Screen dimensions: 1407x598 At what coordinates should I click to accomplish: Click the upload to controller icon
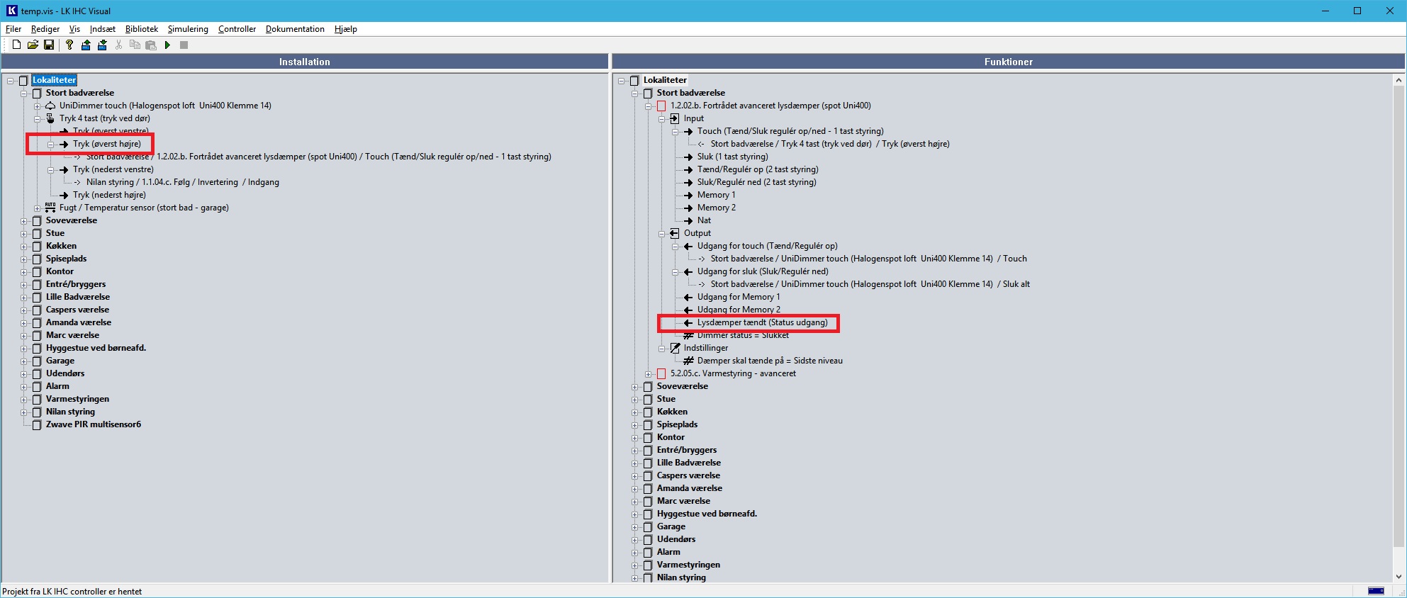86,45
